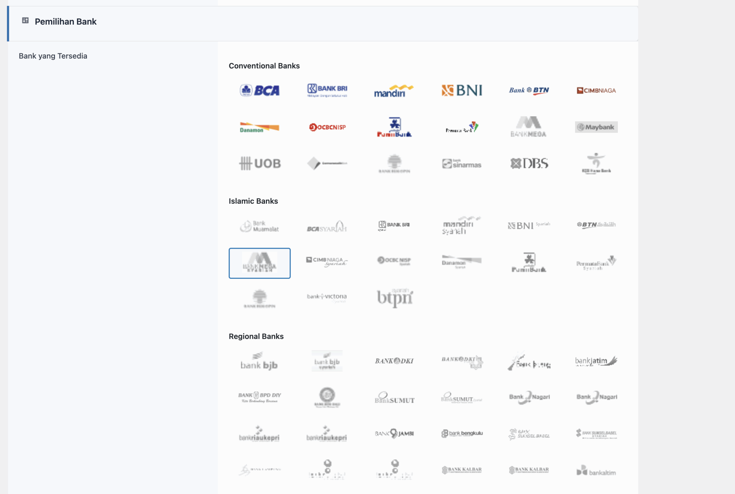This screenshot has width=735, height=494.
Task: Choose the Bank Sumut conventional logo
Action: tap(394, 398)
